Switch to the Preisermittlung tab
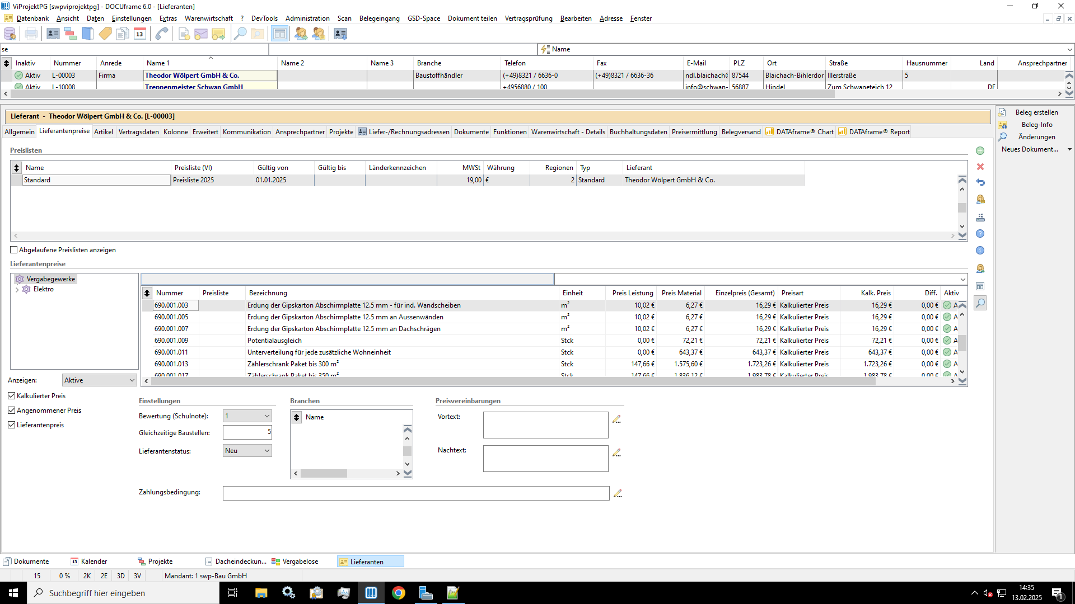This screenshot has width=1075, height=604. coord(694,132)
